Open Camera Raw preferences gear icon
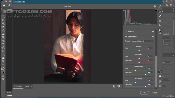 (154, 6)
